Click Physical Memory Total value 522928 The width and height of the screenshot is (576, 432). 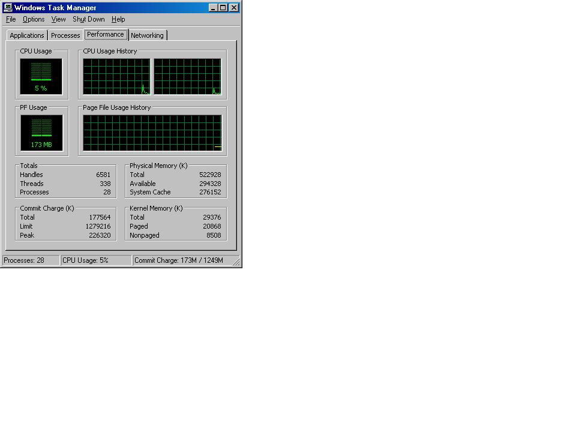210,175
